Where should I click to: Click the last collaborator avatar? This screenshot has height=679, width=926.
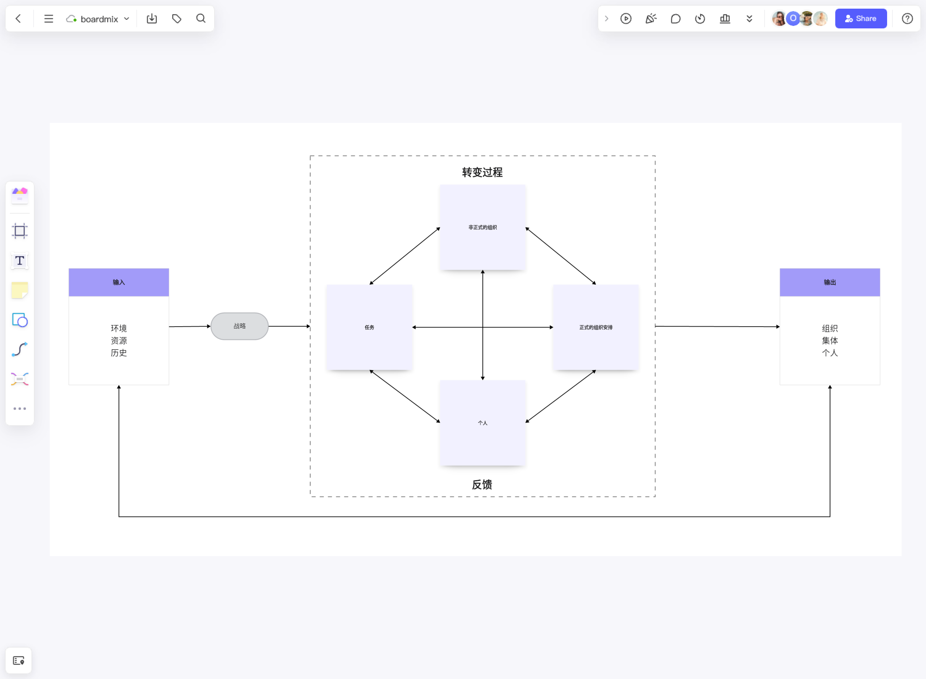(821, 19)
